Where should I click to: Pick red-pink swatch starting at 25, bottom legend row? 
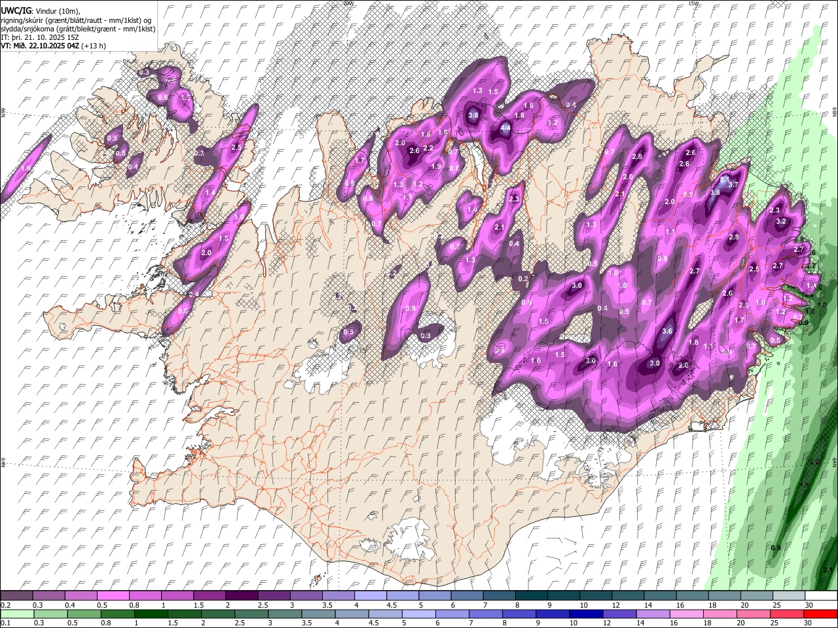coord(787,614)
